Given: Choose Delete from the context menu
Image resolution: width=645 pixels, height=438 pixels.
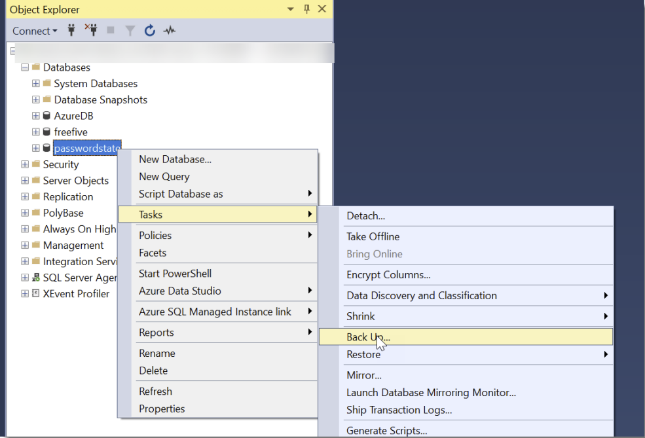Looking at the screenshot, I should 217,371.
